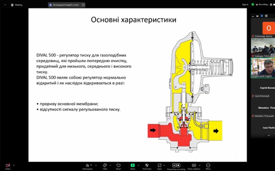
Task: Show active speaker thumbnail only
Action: tap(257, 16)
